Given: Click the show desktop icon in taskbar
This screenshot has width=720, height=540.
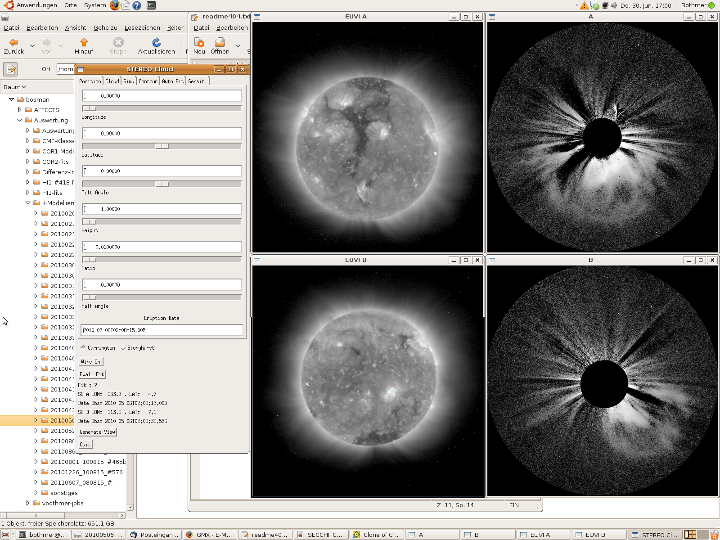Looking at the screenshot, I should pyautogui.click(x=5, y=535).
